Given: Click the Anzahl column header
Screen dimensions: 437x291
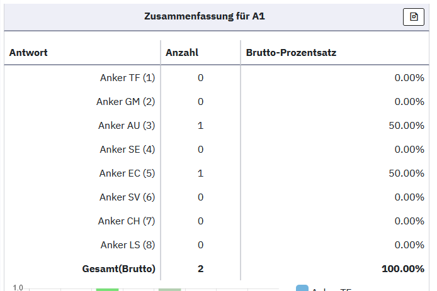Looking at the screenshot, I should pyautogui.click(x=182, y=53).
